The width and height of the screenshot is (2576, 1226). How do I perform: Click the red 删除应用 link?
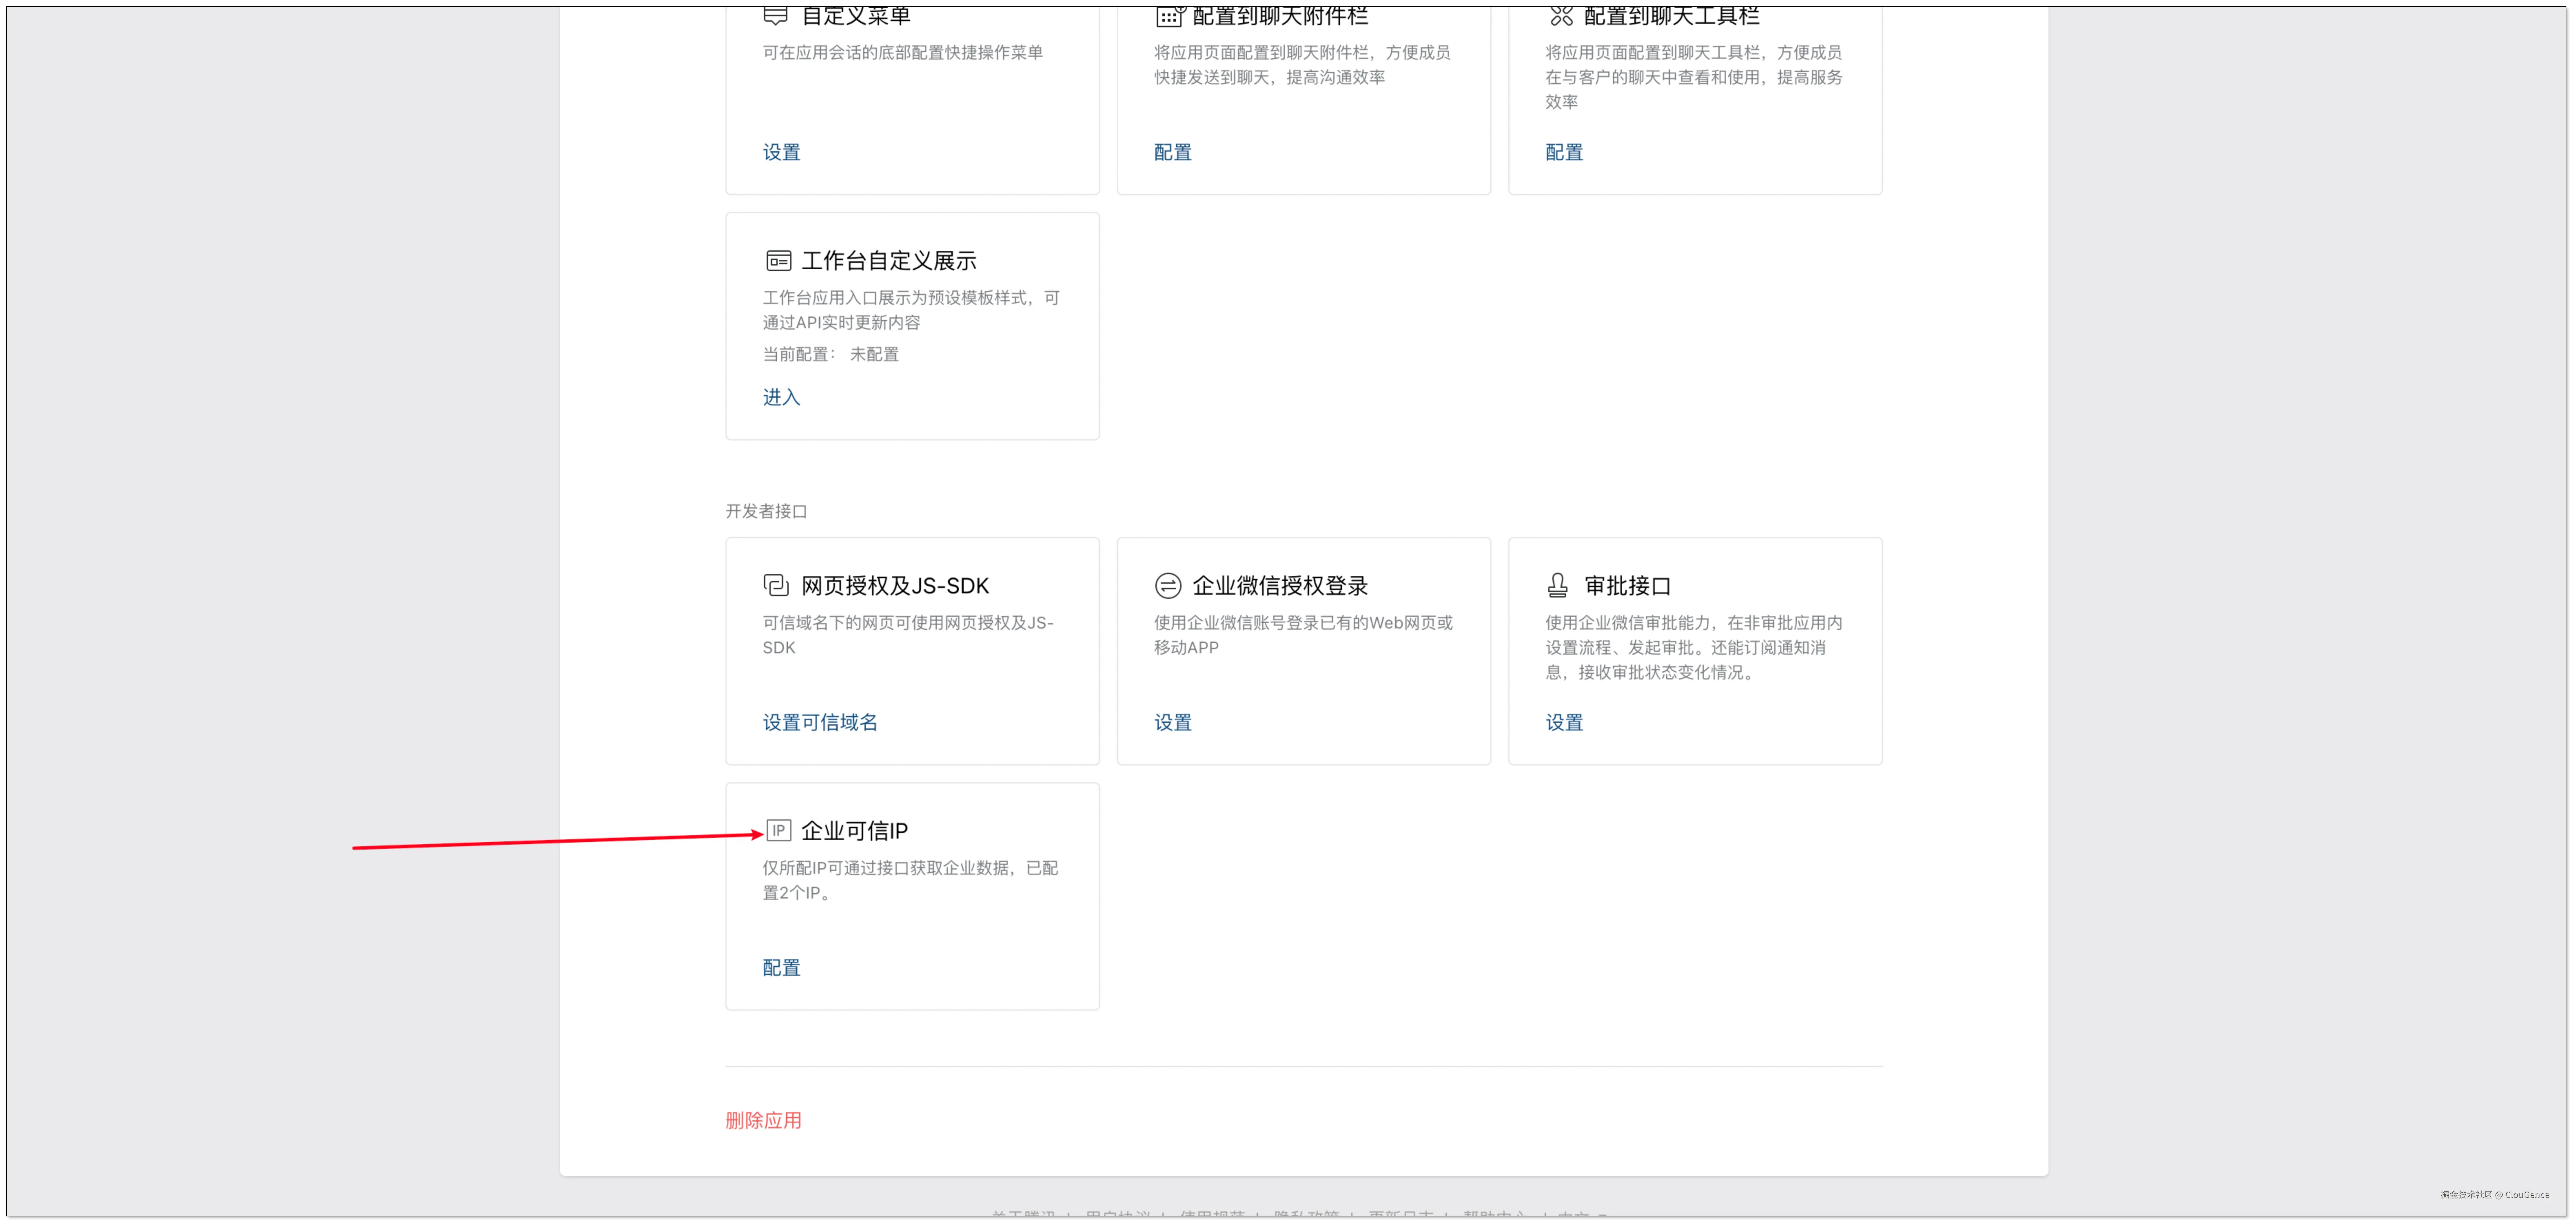click(x=763, y=1120)
